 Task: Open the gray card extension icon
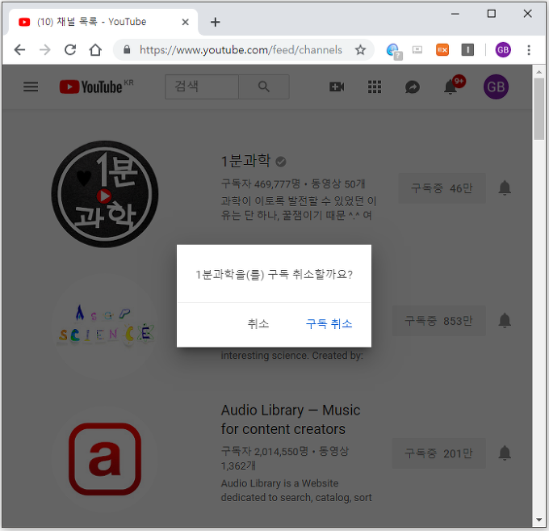click(x=417, y=50)
